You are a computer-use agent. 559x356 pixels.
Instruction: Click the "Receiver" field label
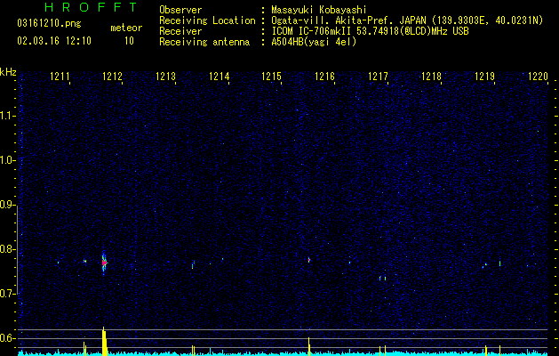(180, 31)
